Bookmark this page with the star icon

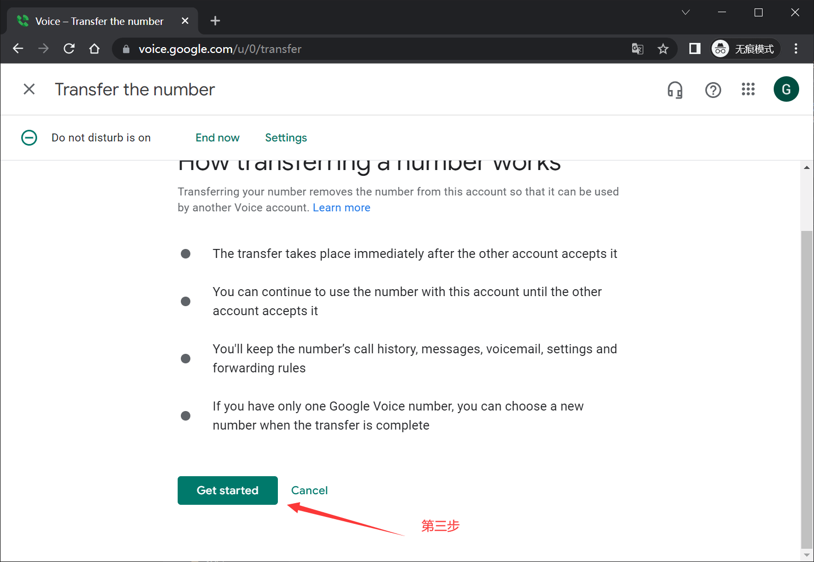coord(663,49)
